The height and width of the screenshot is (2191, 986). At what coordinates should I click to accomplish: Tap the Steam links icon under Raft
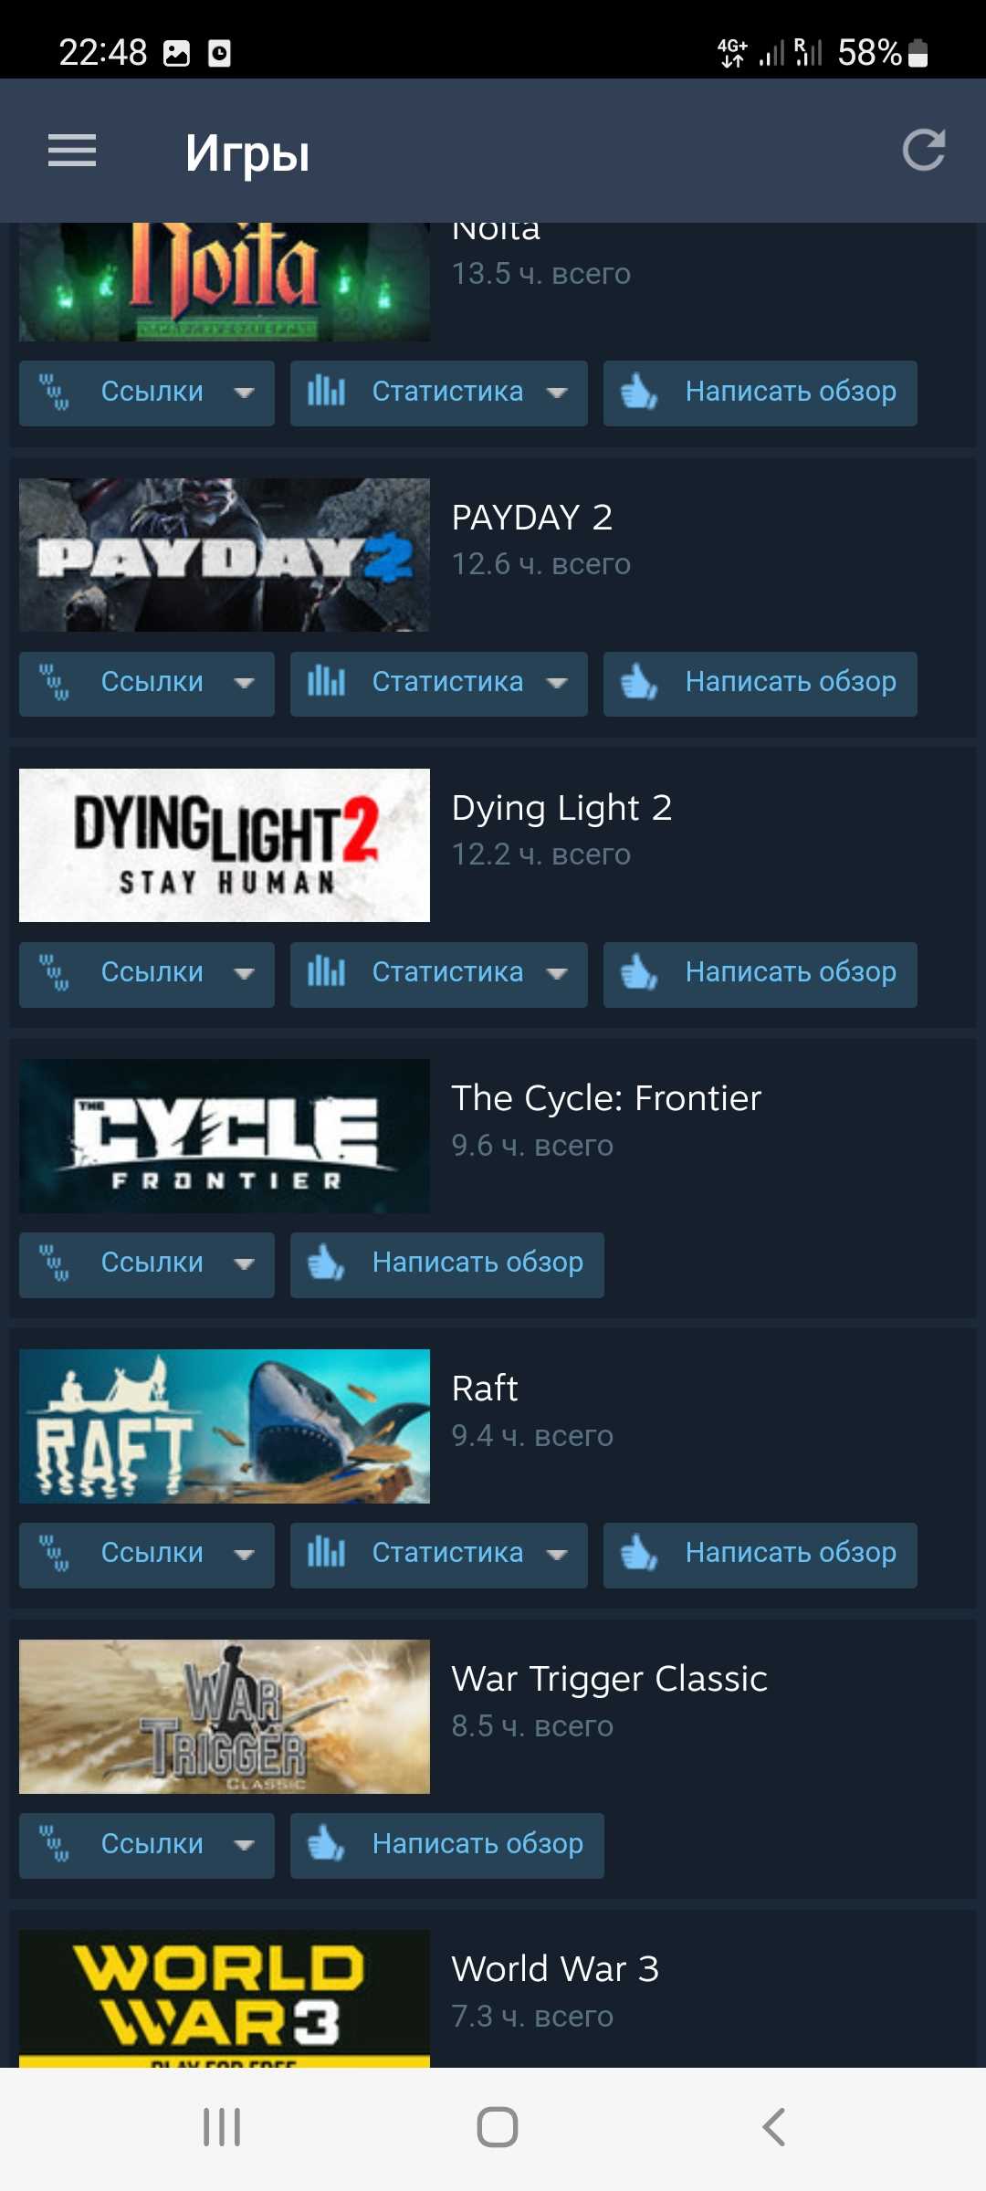[55, 1553]
